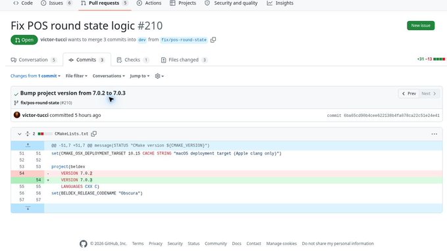
Task: Open diff settings gear dropdown
Action: click(x=159, y=76)
